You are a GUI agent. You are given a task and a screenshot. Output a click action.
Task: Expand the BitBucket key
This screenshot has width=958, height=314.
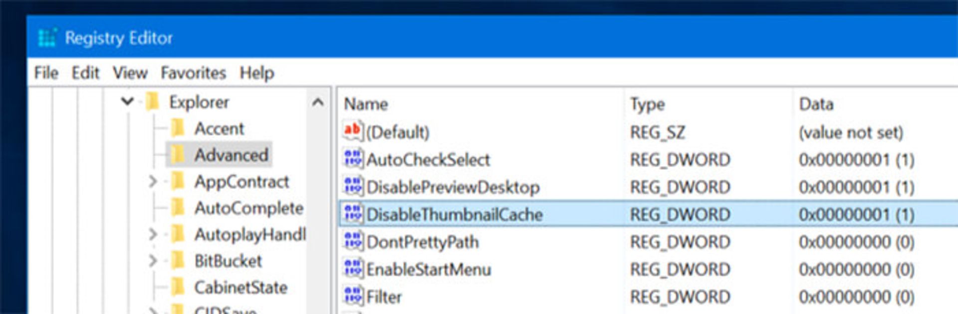click(x=153, y=261)
